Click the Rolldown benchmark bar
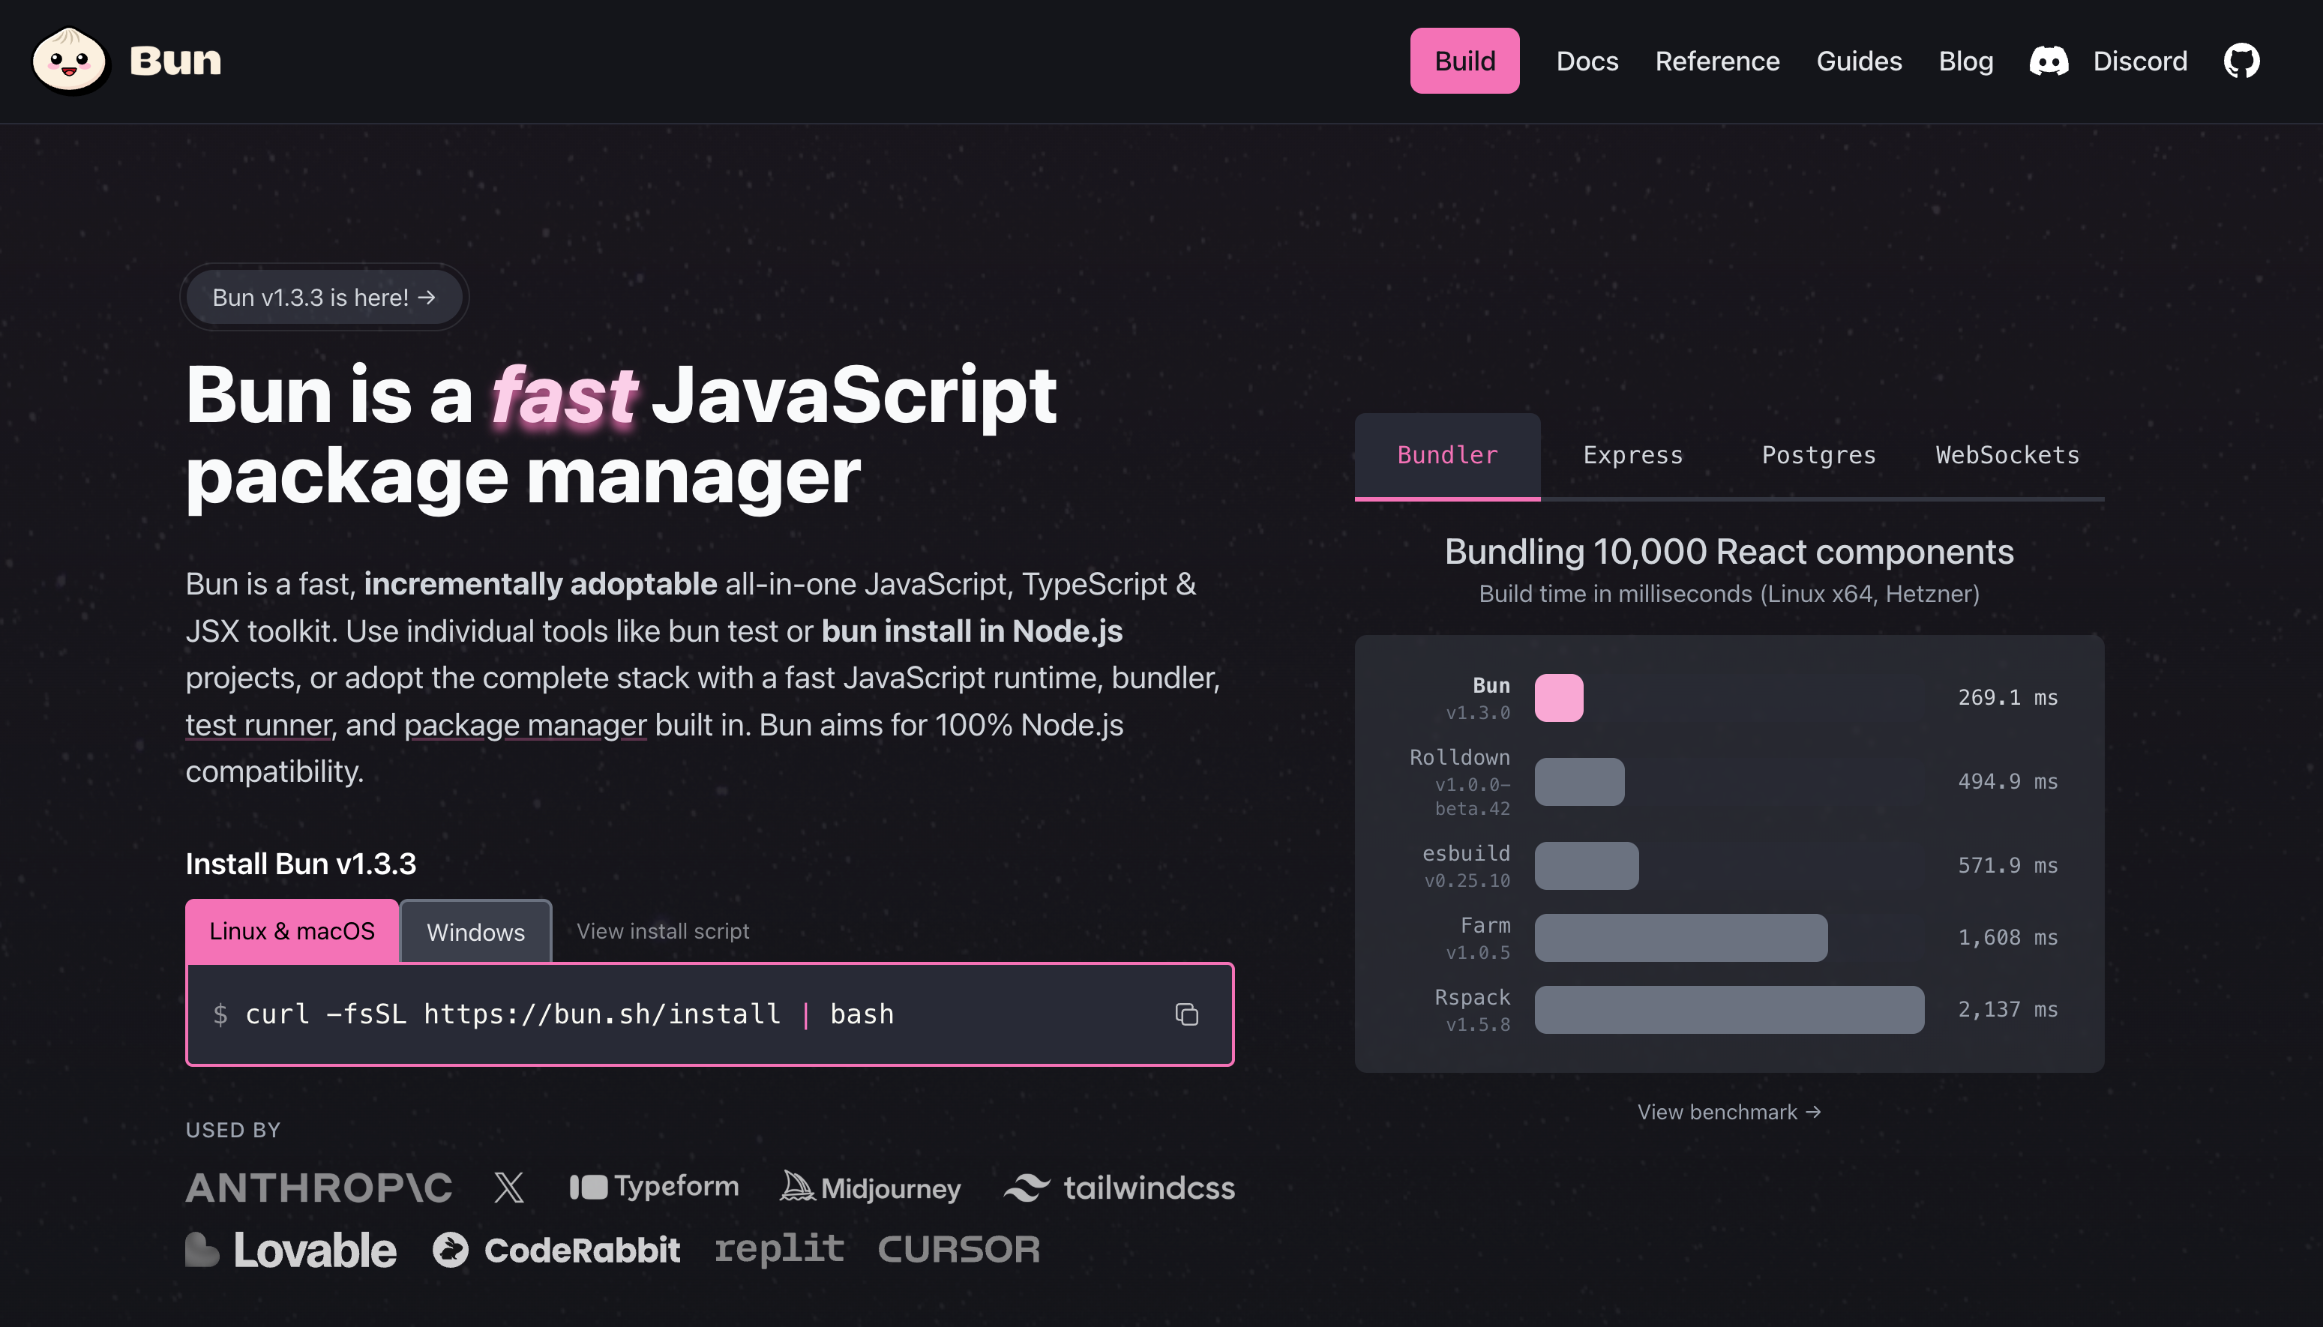This screenshot has height=1327, width=2323. 1579,782
